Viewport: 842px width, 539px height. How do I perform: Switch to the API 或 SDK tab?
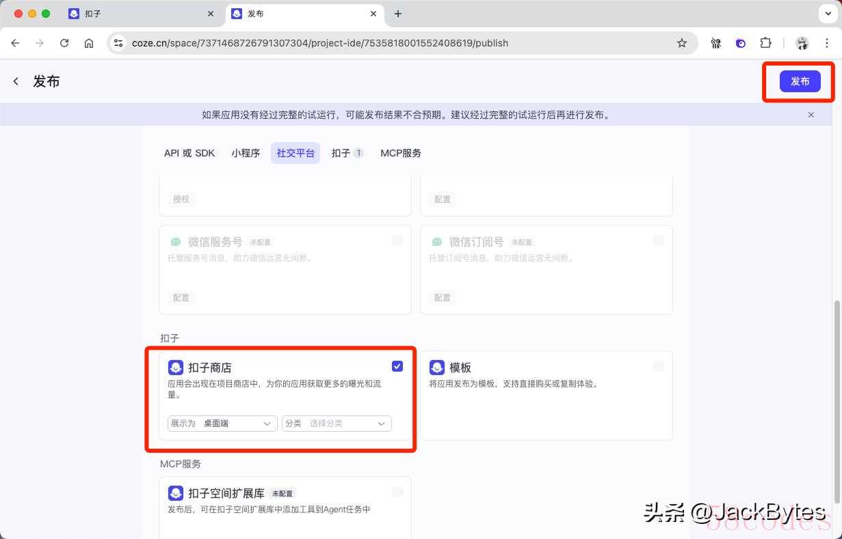pyautogui.click(x=189, y=153)
